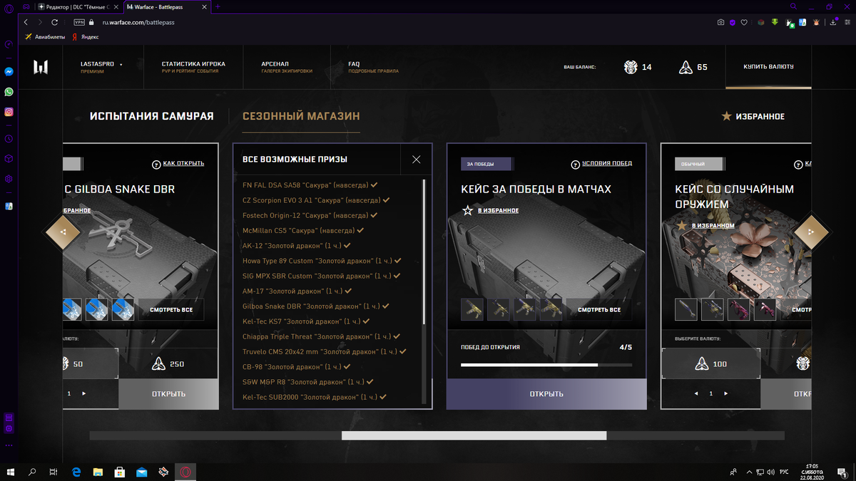Click the left carousel arrow diamond
This screenshot has height=481, width=856.
point(63,232)
